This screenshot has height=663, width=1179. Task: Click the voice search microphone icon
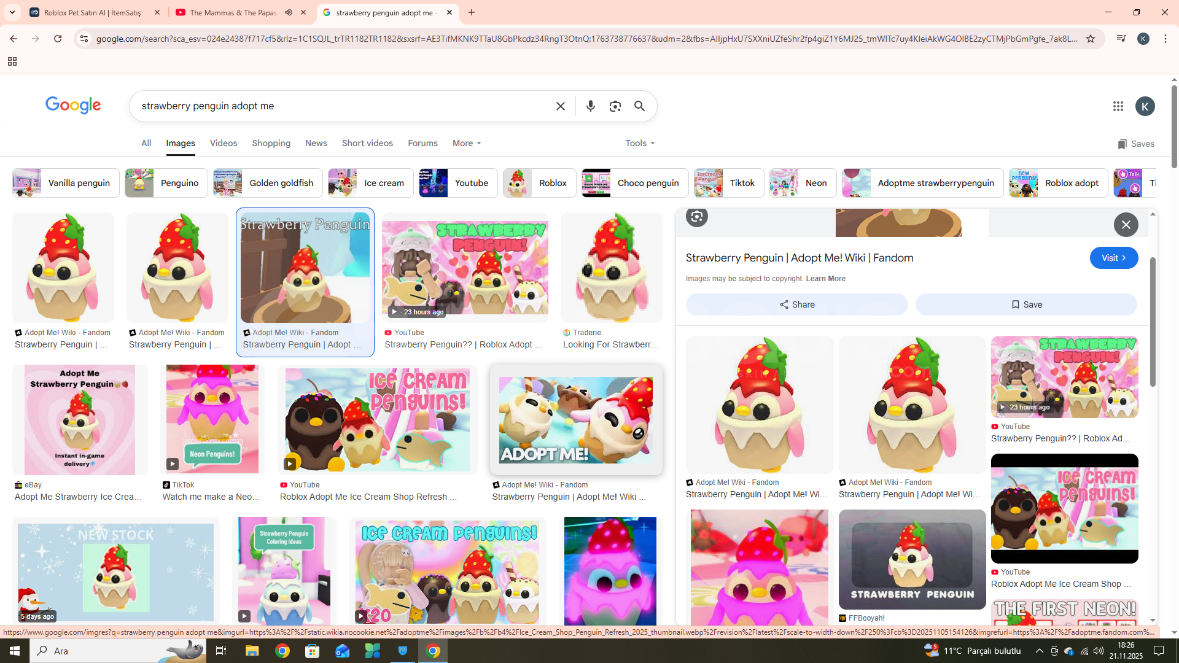590,106
